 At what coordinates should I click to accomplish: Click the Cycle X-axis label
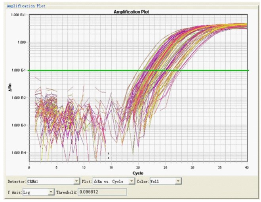(138, 173)
